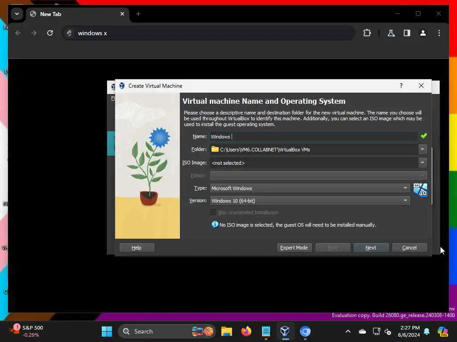Click the ISO Image field showing not selected

tap(314, 163)
